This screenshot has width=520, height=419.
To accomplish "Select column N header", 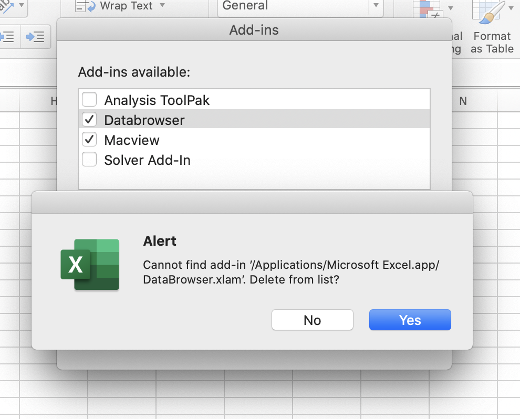I will point(463,101).
